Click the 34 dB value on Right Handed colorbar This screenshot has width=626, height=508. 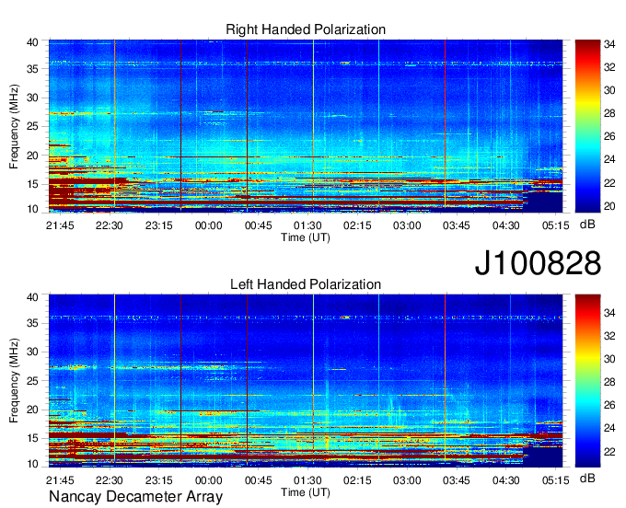[609, 44]
